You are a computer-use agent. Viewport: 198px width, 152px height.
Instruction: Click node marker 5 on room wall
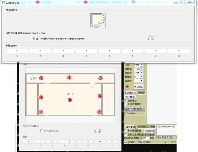click(x=100, y=96)
